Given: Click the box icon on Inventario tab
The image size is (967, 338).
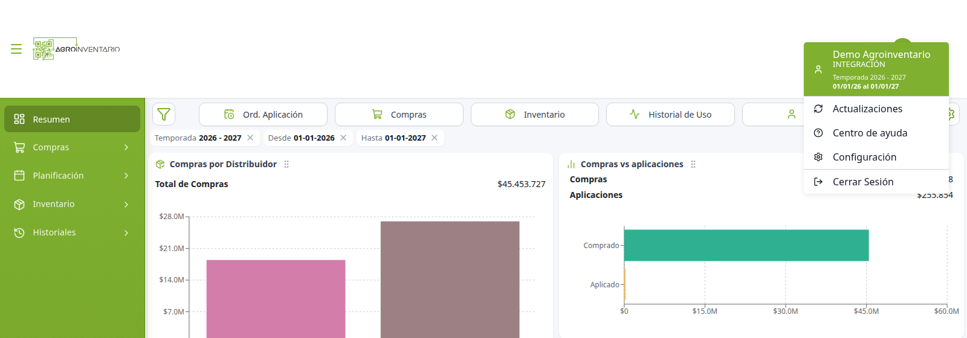Looking at the screenshot, I should pos(510,114).
